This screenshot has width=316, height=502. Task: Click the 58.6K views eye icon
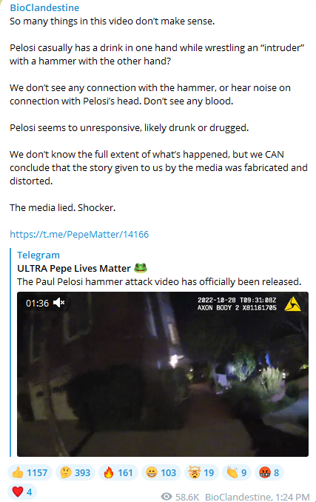click(167, 497)
